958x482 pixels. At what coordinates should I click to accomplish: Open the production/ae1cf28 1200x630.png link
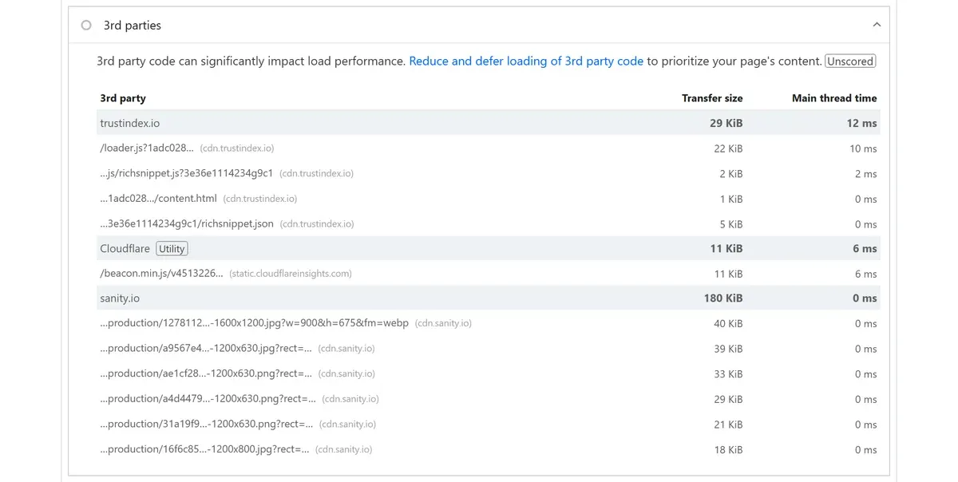pyautogui.click(x=206, y=373)
